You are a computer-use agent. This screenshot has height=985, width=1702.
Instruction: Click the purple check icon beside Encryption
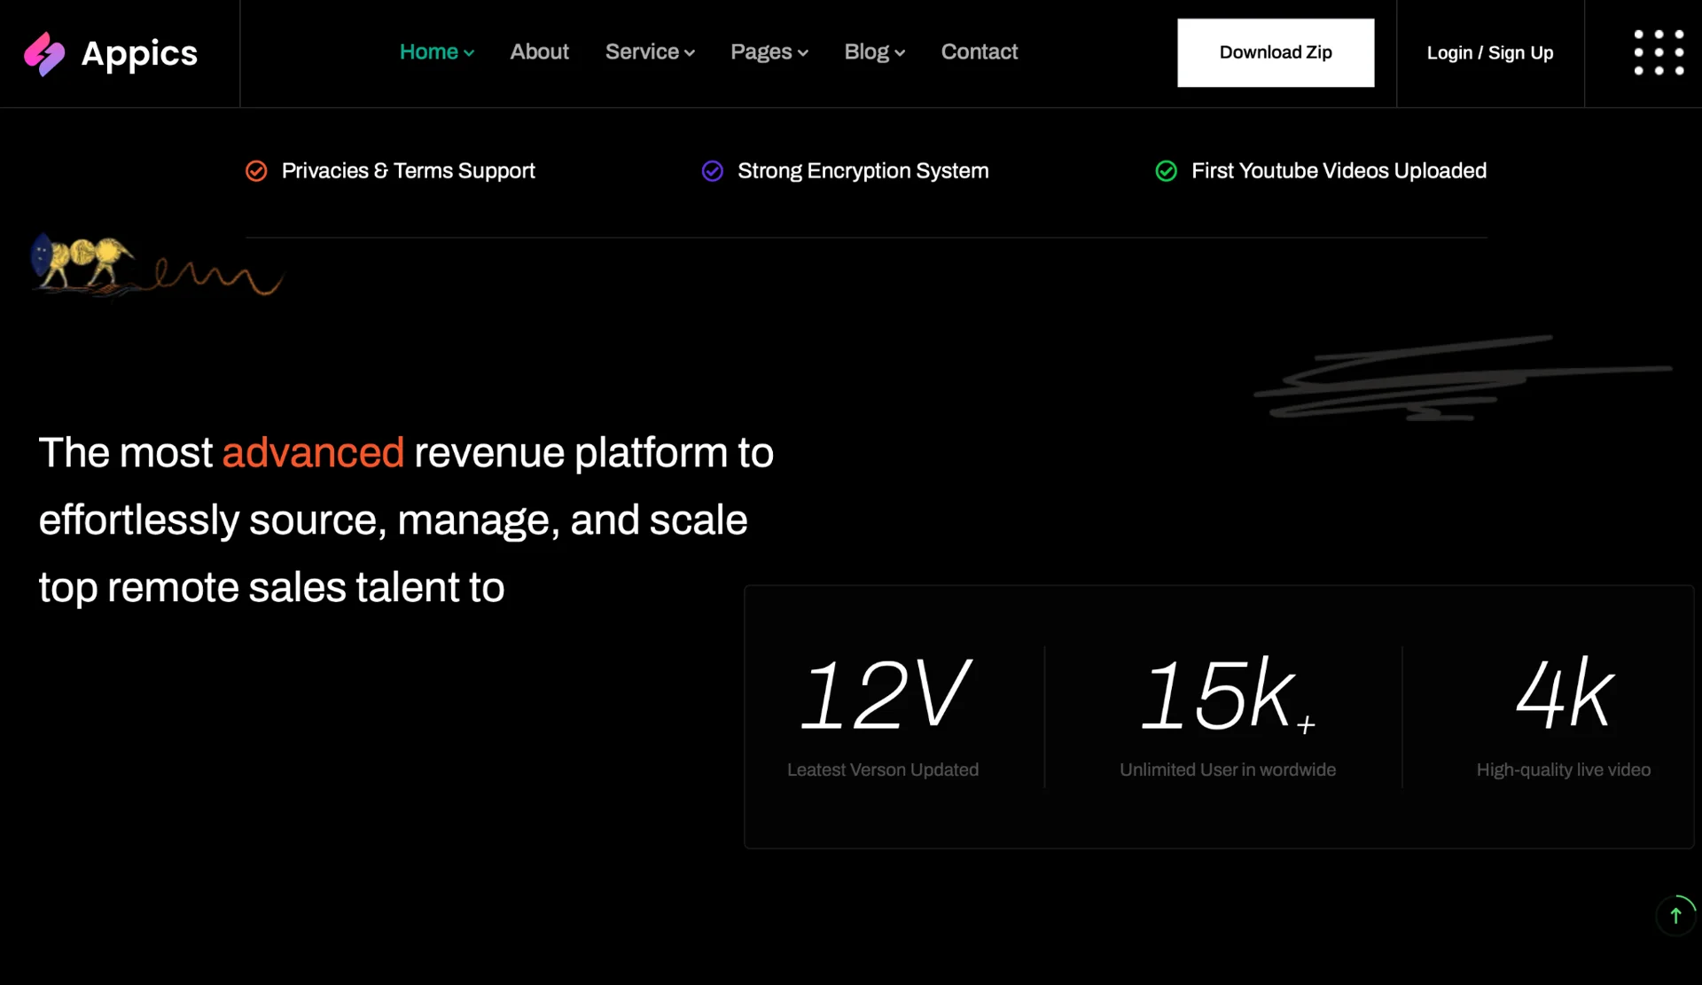click(x=712, y=171)
